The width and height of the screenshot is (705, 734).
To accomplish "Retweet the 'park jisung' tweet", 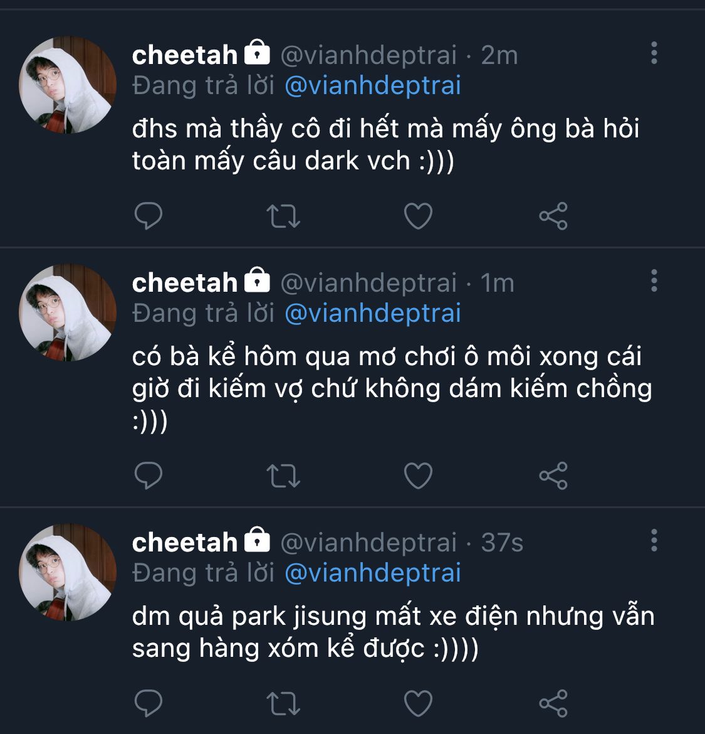I will pos(283,703).
